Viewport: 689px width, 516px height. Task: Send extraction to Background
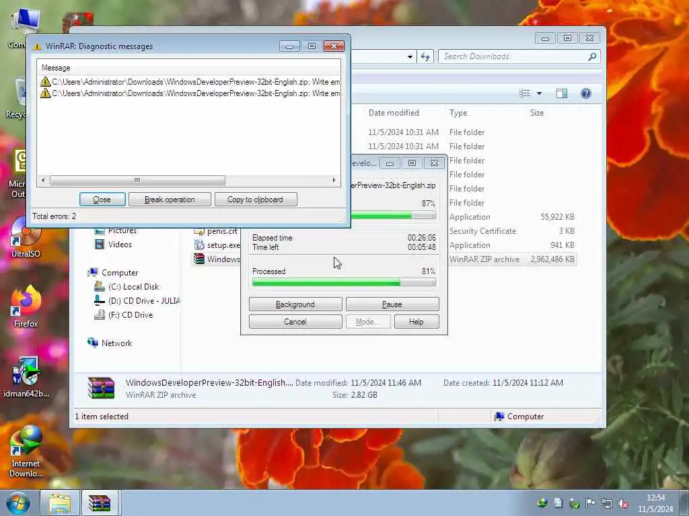pos(295,304)
